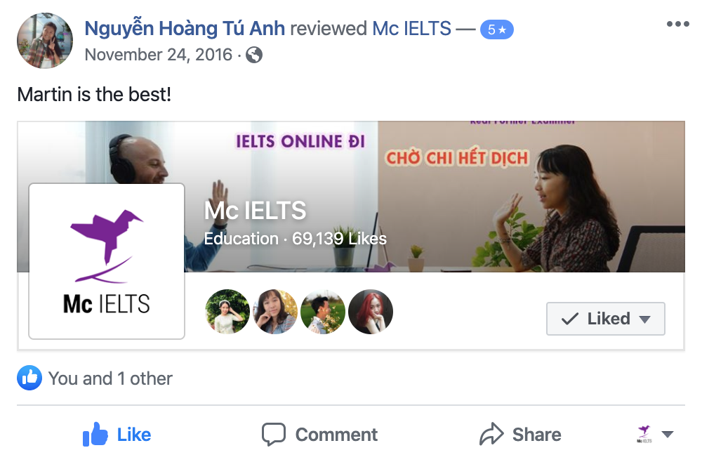View who liked: You and 1 other

point(110,378)
